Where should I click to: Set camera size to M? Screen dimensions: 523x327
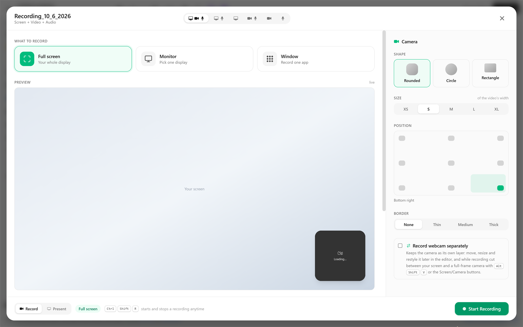click(451, 109)
